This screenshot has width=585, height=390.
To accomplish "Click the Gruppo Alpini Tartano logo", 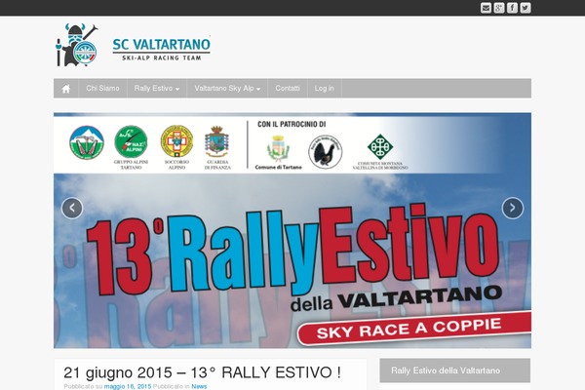I will [x=131, y=147].
